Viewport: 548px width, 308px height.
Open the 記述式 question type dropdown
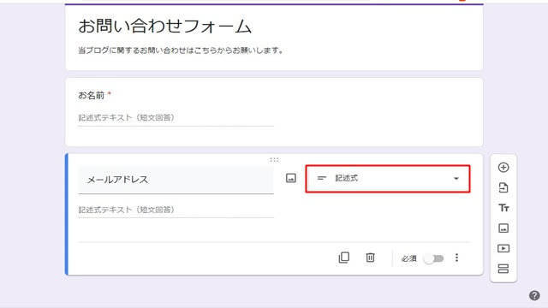click(388, 179)
